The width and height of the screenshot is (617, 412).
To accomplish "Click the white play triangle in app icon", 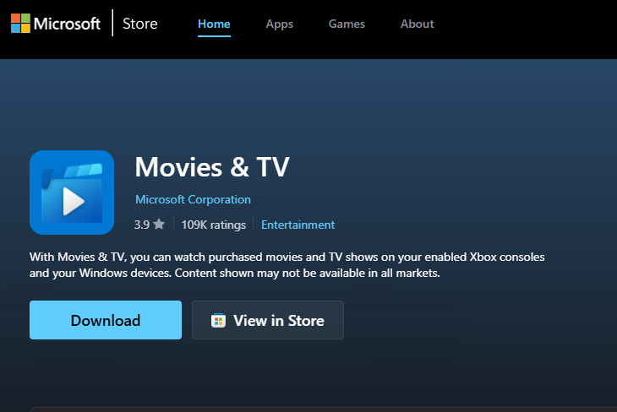I will (x=73, y=200).
